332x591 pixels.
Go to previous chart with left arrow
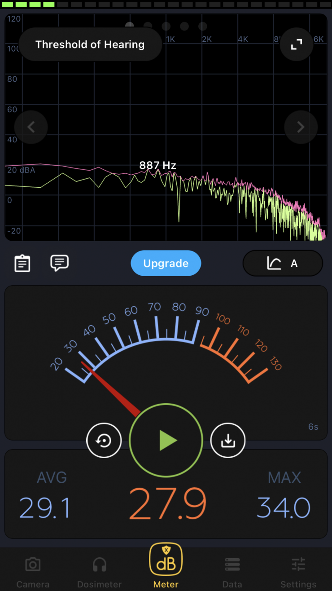click(x=31, y=127)
